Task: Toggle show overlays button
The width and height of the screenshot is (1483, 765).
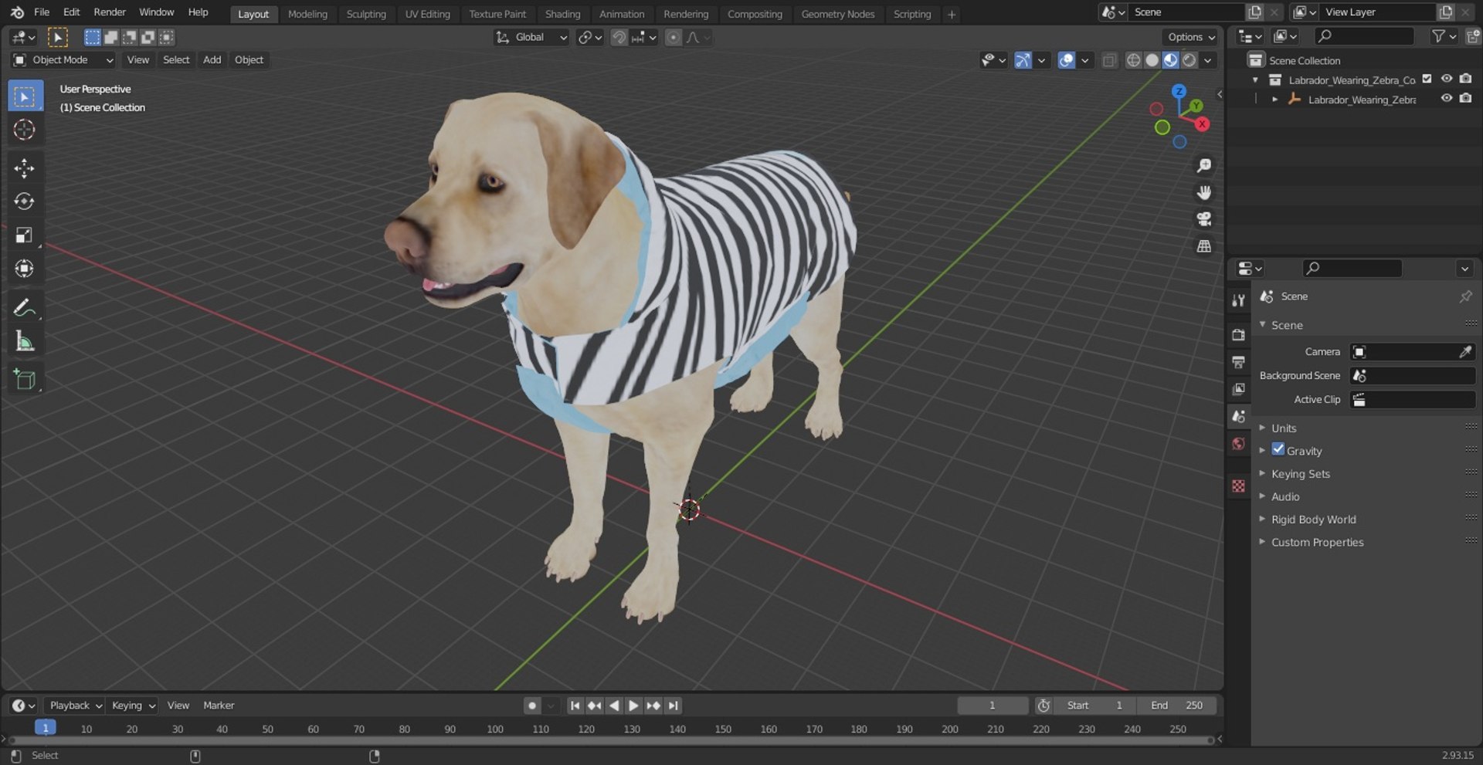Action: point(1067,60)
